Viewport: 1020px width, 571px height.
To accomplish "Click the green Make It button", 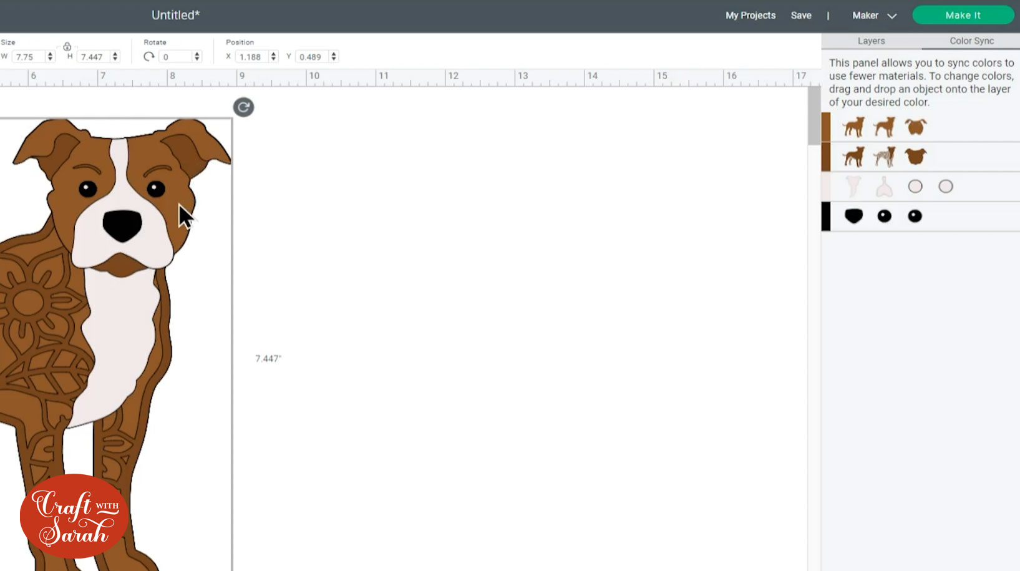I will coord(963,16).
